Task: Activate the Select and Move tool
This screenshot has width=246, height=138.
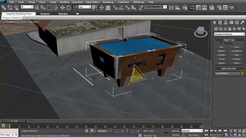Action: (62, 8)
